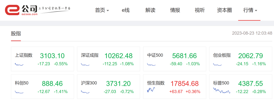Click the e公司 logo icon
Screen dimensions: 274x101
[x=12, y=10]
